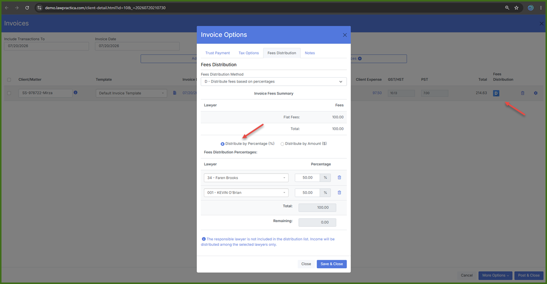Click the invoice total 214.63 value
Image resolution: width=547 pixels, height=284 pixels.
coord(481,93)
